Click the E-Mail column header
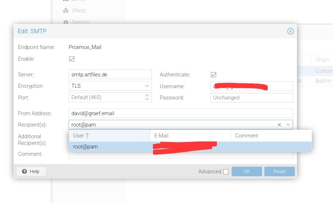Screen dimensions: 333x203 [190, 136]
